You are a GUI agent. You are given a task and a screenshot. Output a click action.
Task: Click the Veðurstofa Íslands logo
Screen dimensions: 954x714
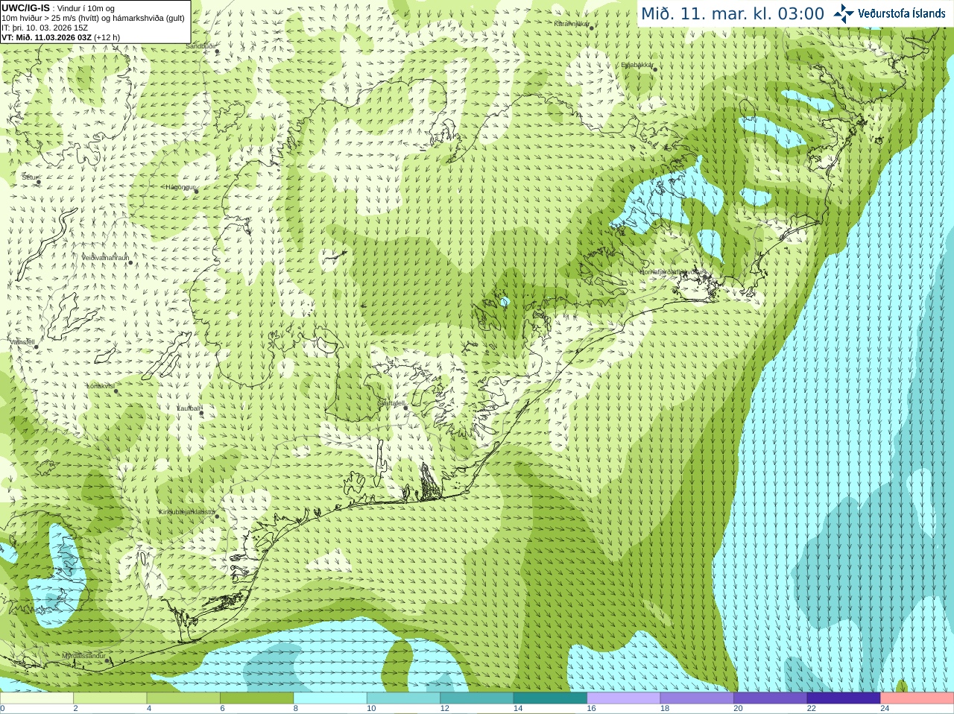click(x=889, y=13)
